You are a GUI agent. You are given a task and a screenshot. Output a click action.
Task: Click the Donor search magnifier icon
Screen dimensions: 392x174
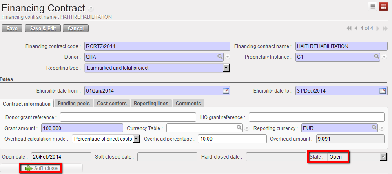click(x=220, y=57)
